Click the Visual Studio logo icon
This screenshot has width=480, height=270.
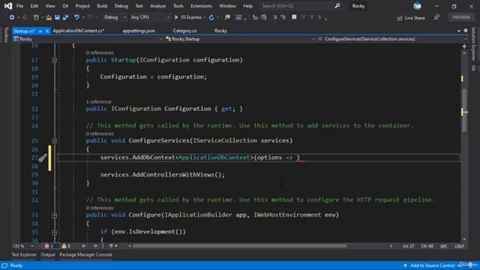coord(8,6)
